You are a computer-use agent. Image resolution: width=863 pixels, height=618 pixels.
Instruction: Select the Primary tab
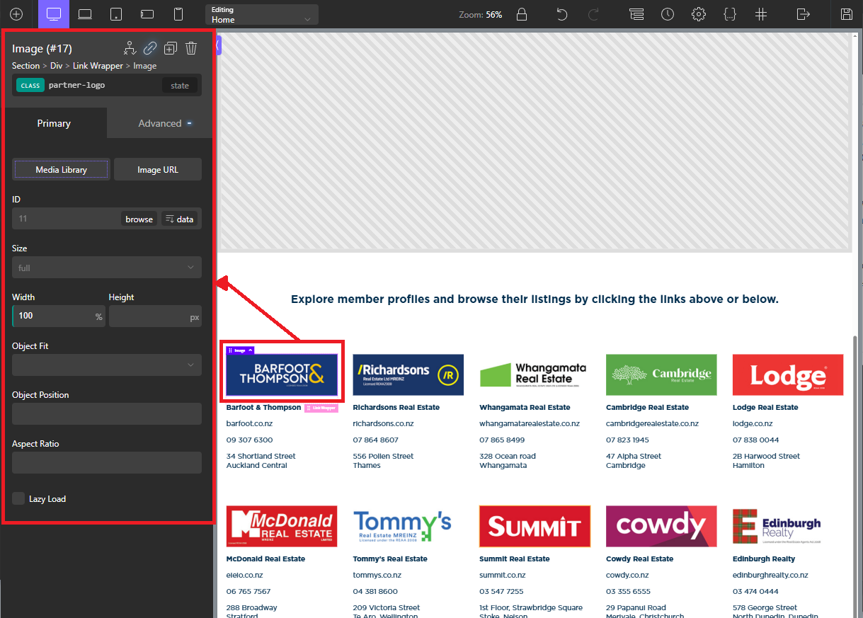pos(54,123)
